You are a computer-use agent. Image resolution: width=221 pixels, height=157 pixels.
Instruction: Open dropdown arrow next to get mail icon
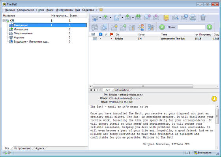100,18
